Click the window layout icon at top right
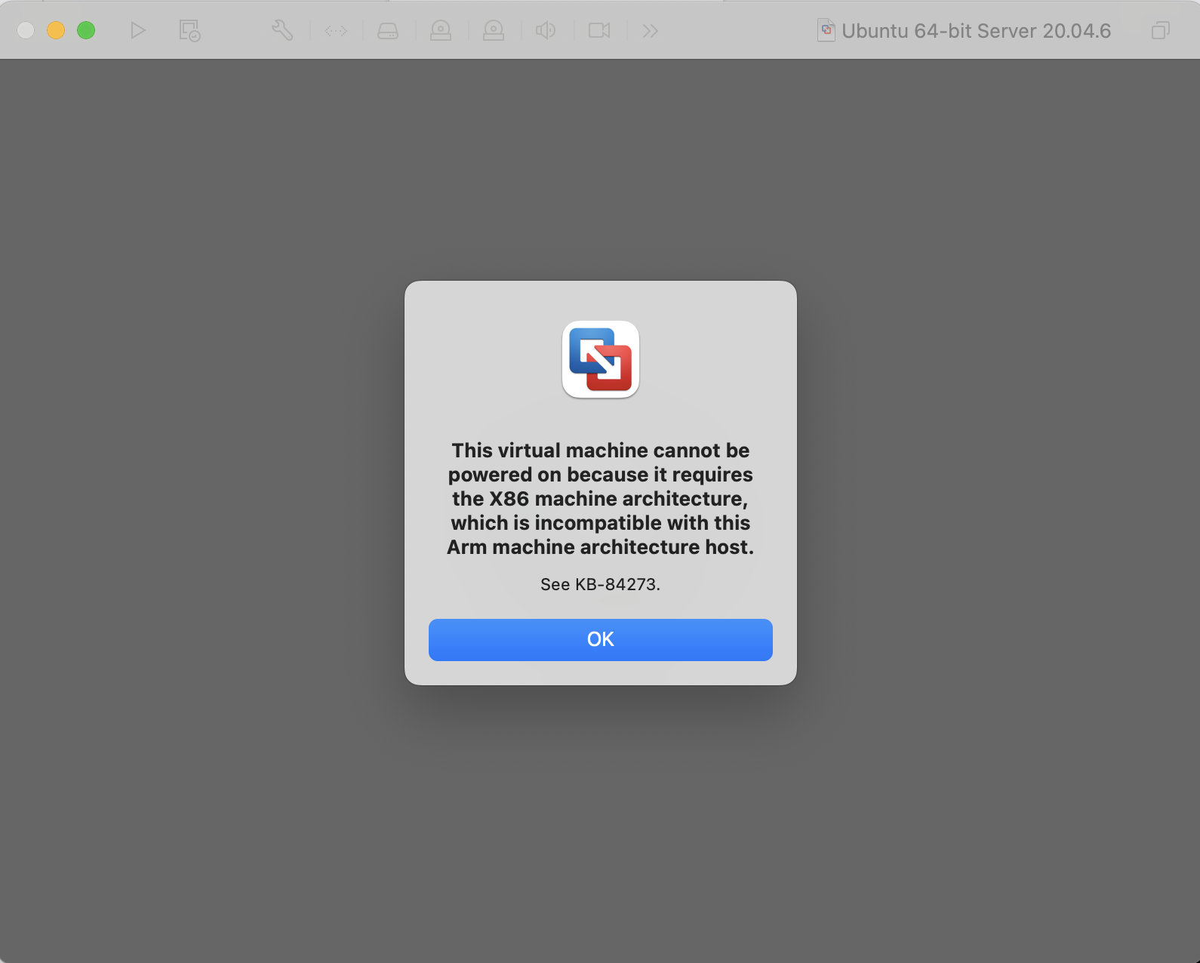The image size is (1200, 963). click(x=1161, y=30)
